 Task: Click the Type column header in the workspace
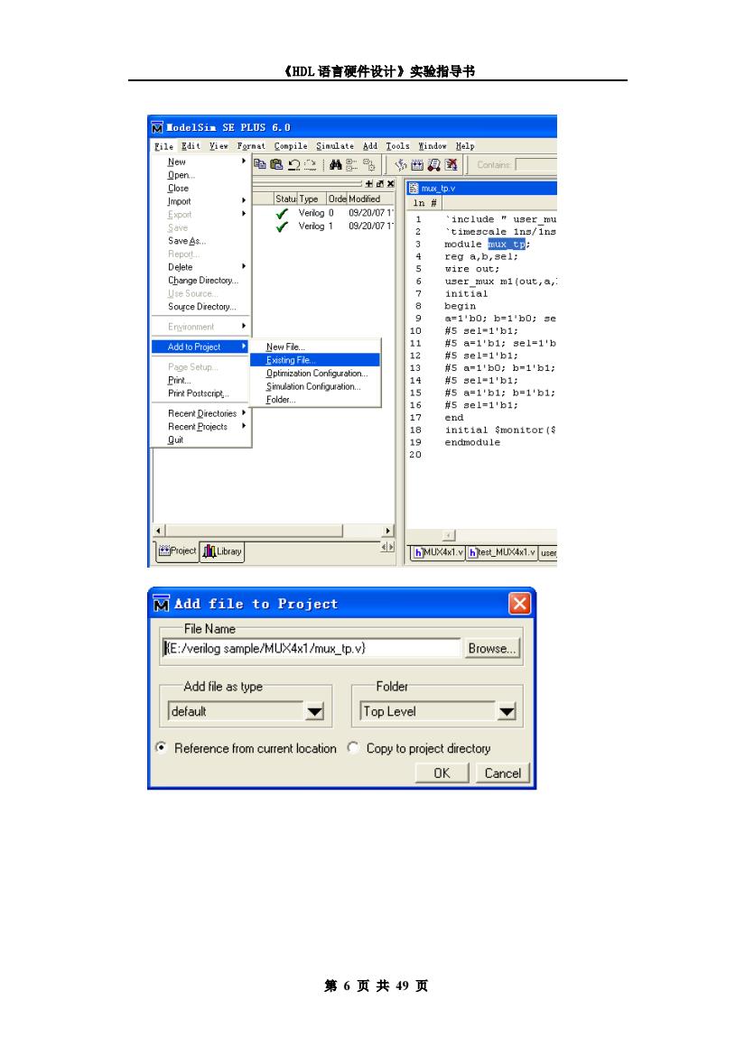(x=312, y=199)
